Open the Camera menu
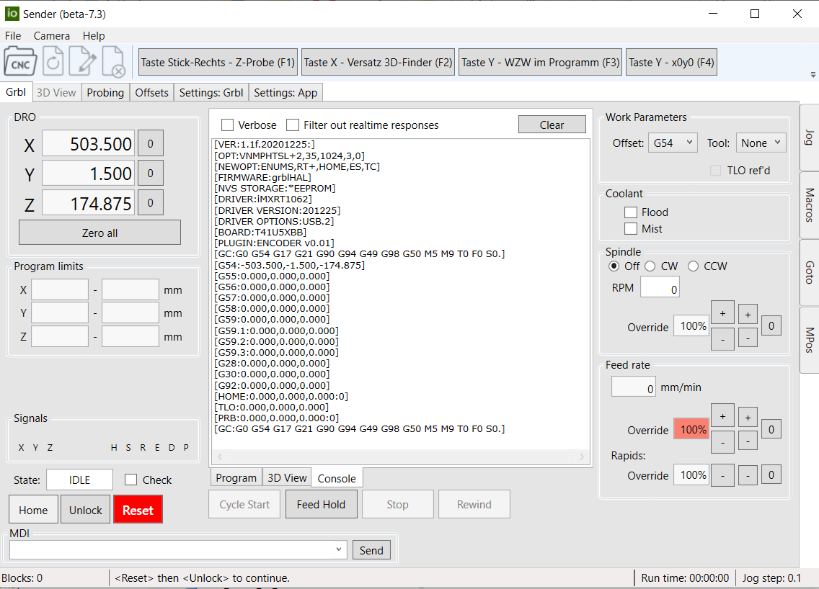Viewport: 819px width, 589px height. (x=52, y=36)
